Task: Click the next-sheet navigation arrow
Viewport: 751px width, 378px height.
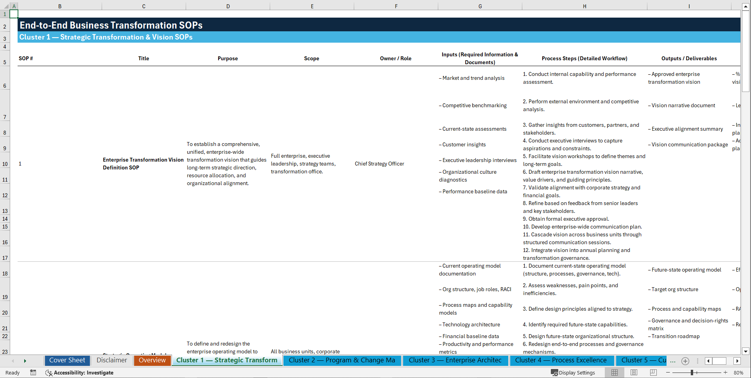Action: point(25,361)
